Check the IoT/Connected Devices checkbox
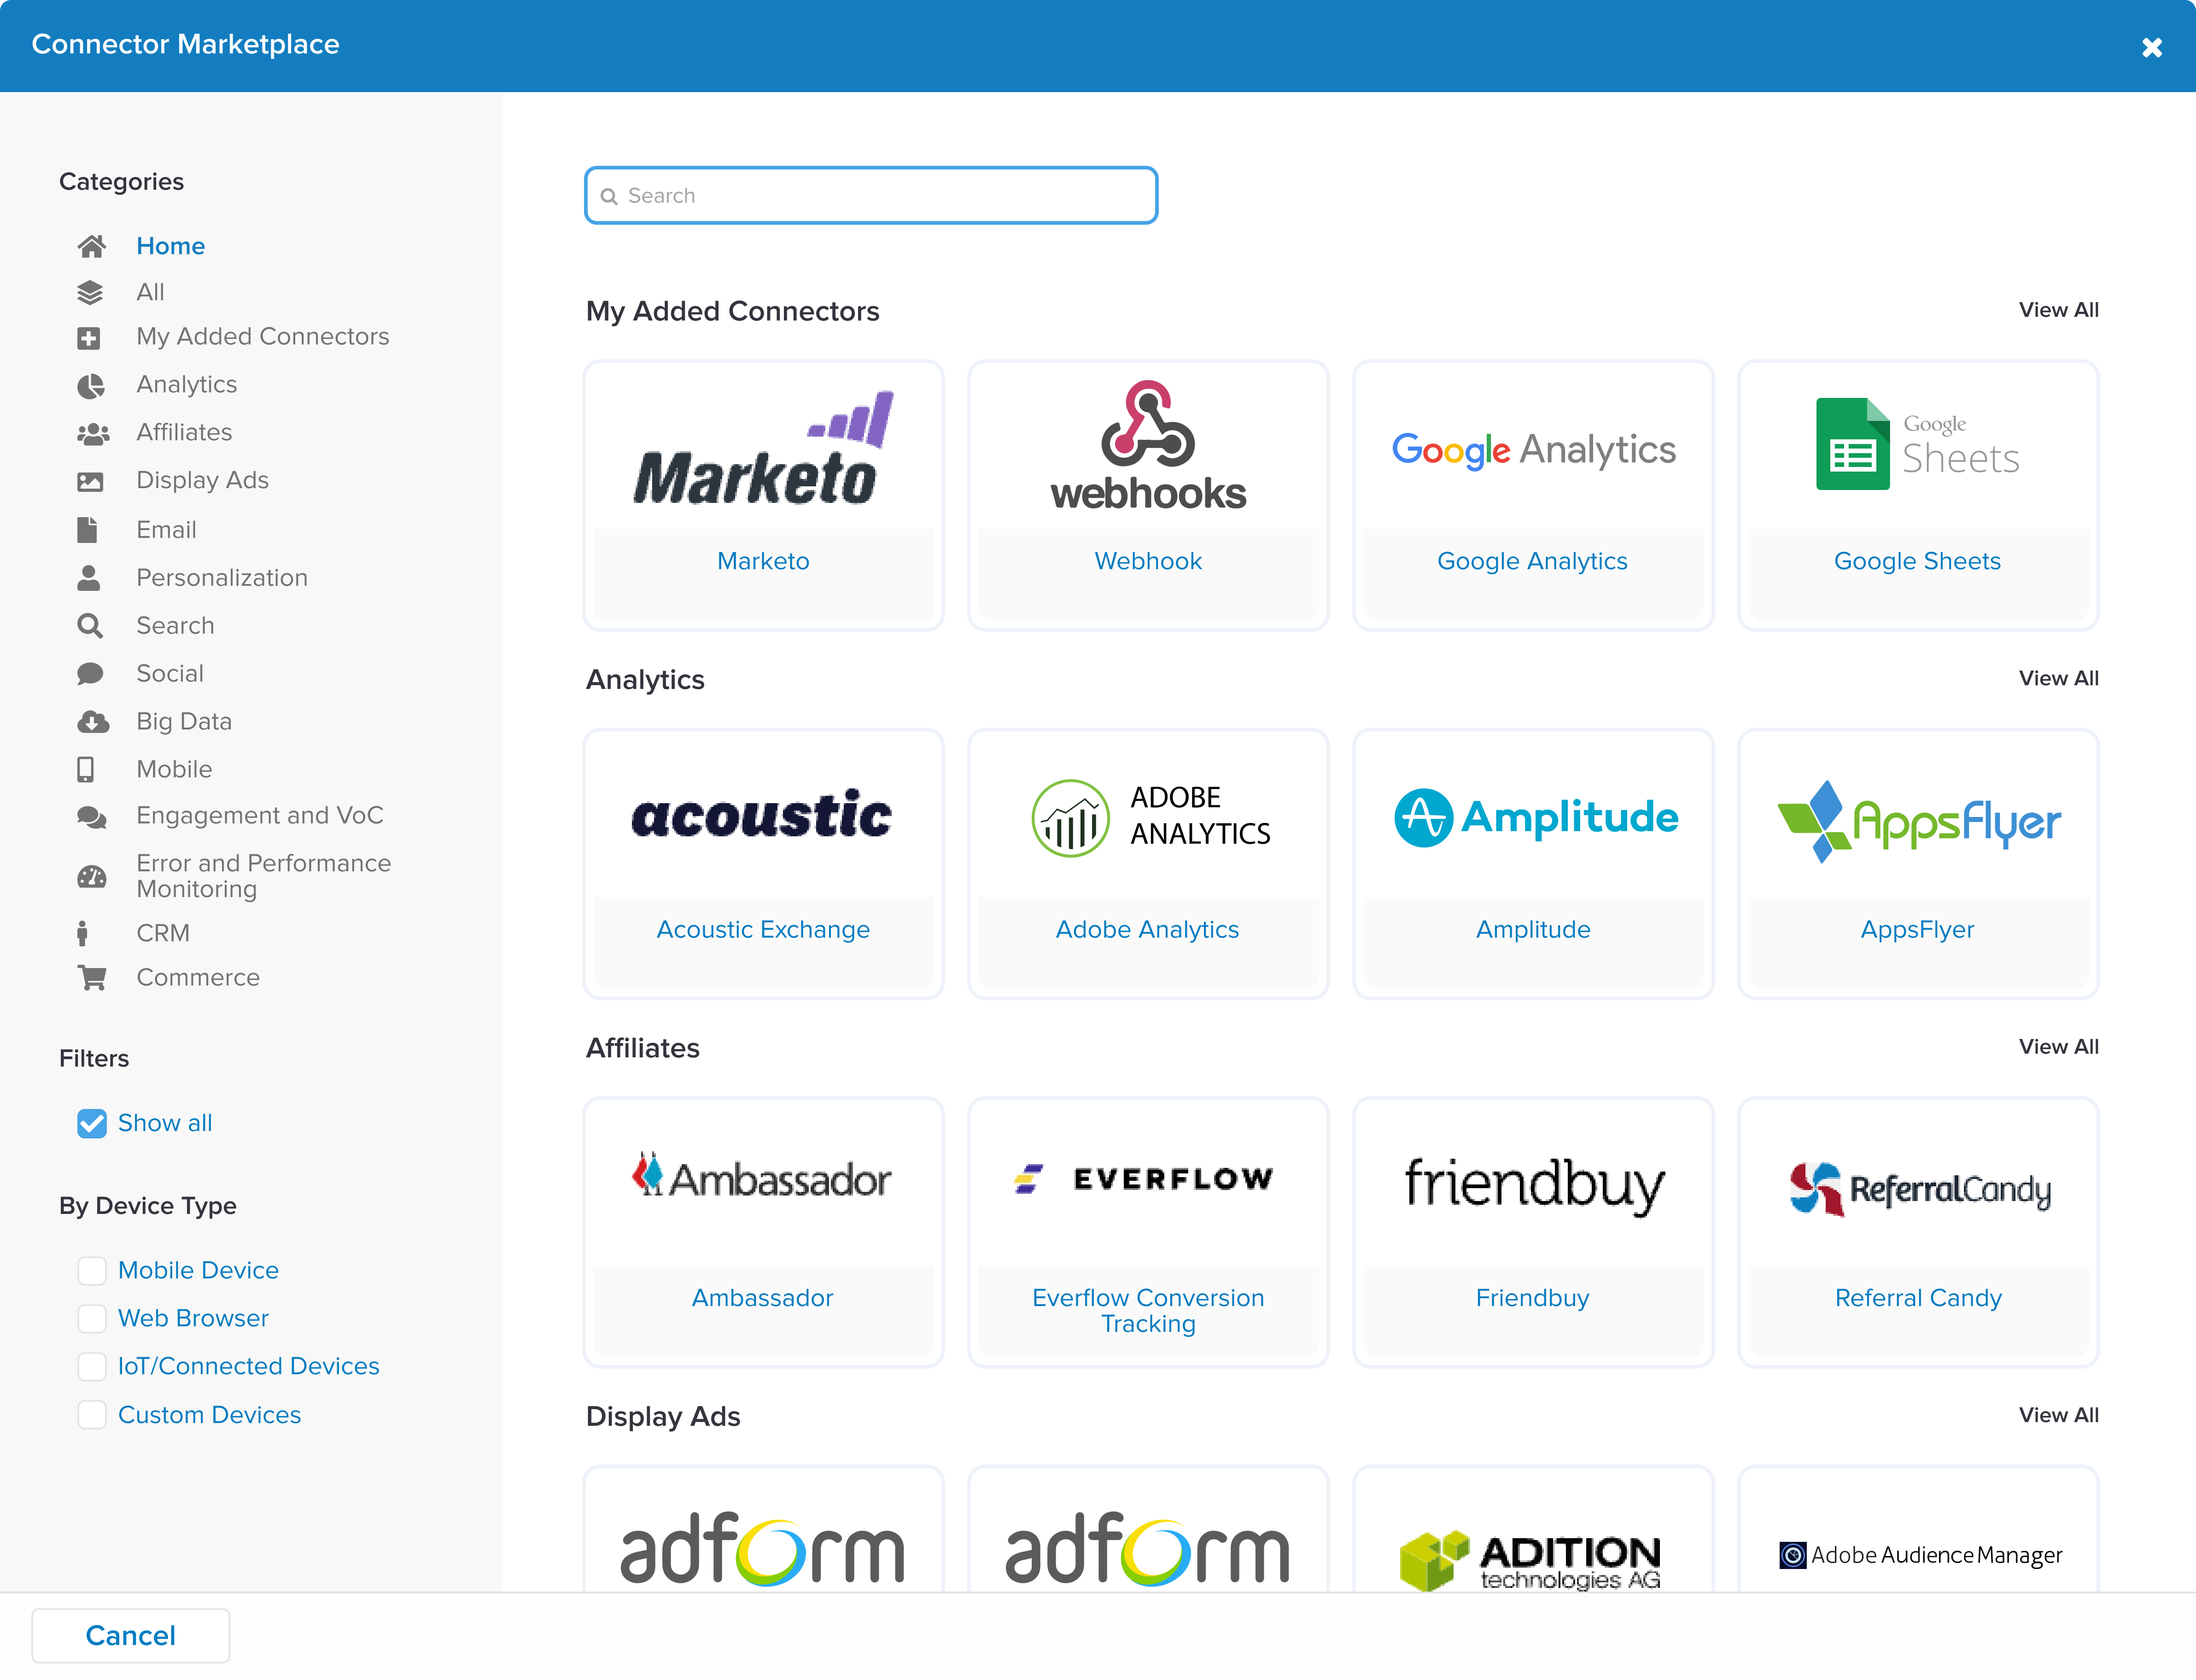The image size is (2196, 1680). click(92, 1366)
